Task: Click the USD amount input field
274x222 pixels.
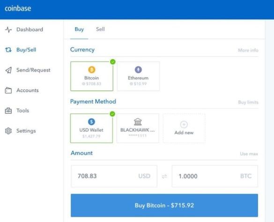Action: point(114,176)
